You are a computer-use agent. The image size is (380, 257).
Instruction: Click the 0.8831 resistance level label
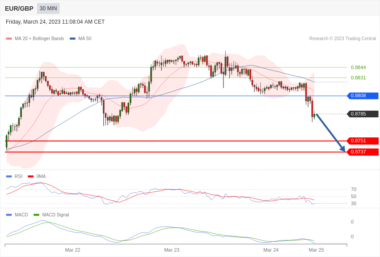(x=358, y=78)
